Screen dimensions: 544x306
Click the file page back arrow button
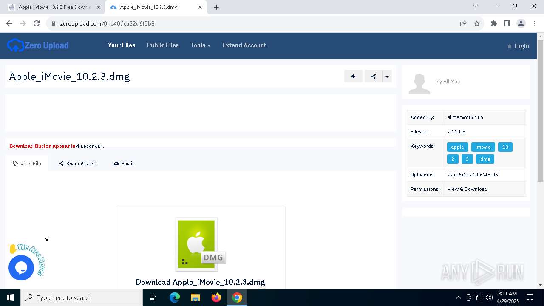point(353,76)
